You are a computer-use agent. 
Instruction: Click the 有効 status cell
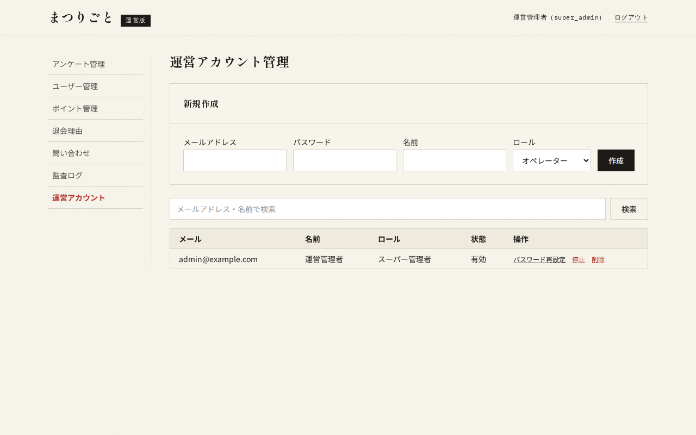pos(483,259)
